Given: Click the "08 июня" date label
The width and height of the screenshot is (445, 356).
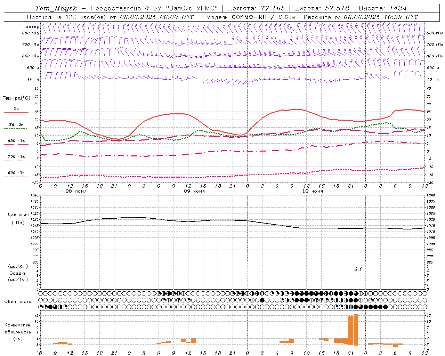Looking at the screenshot, I should [x=76, y=191].
